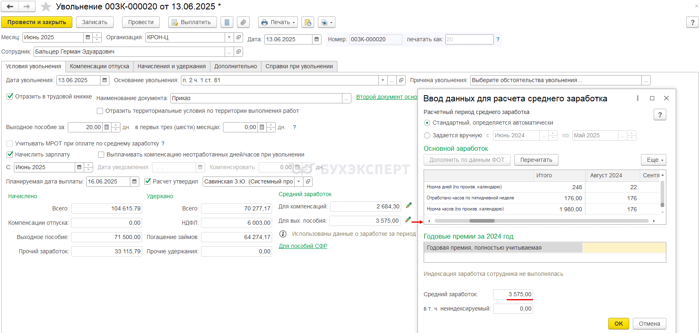Confirm dialog with OK button

click(619, 324)
